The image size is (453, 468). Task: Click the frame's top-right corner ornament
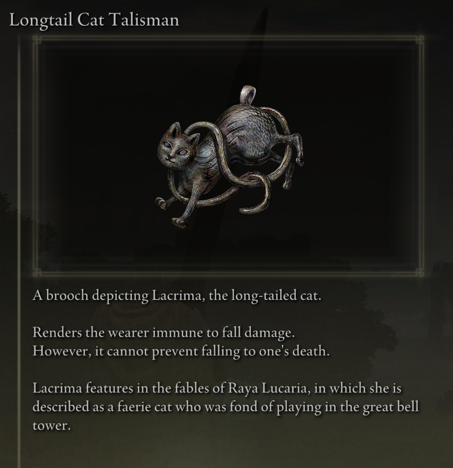[420, 39]
